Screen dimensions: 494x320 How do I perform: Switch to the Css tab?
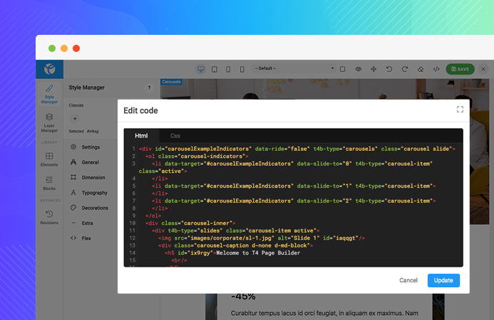point(175,135)
